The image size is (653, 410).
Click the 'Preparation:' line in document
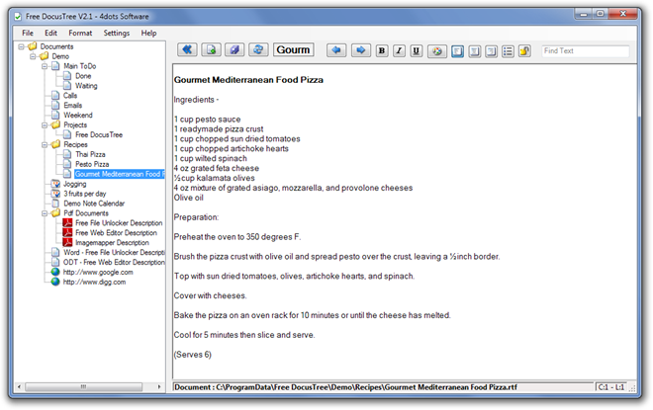click(196, 217)
